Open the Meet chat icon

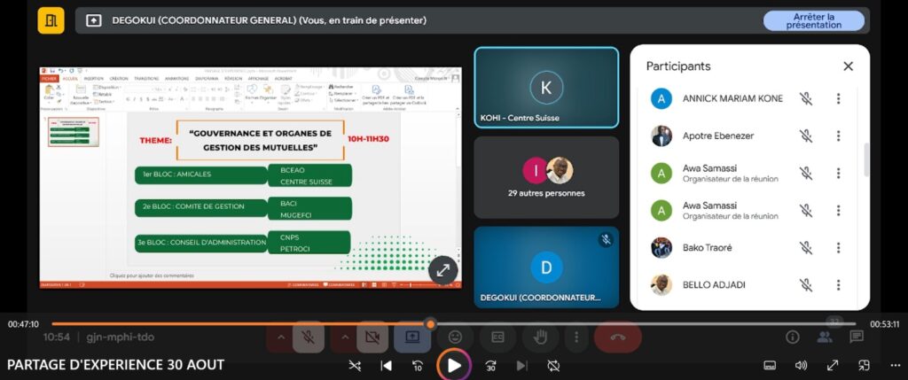[x=857, y=337]
